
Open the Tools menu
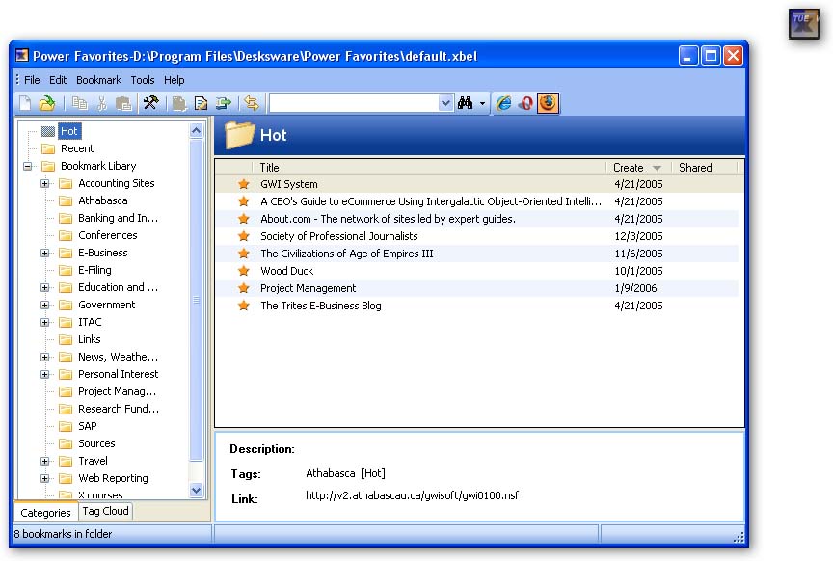[x=142, y=80]
